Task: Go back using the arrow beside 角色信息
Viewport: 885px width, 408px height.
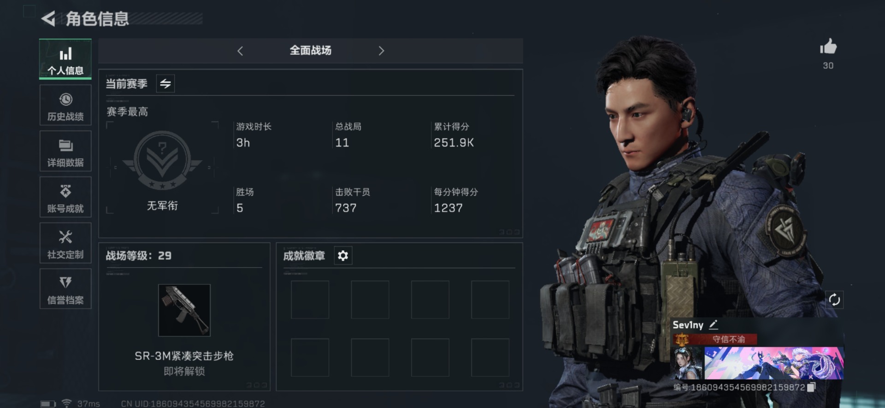Action: 48,18
